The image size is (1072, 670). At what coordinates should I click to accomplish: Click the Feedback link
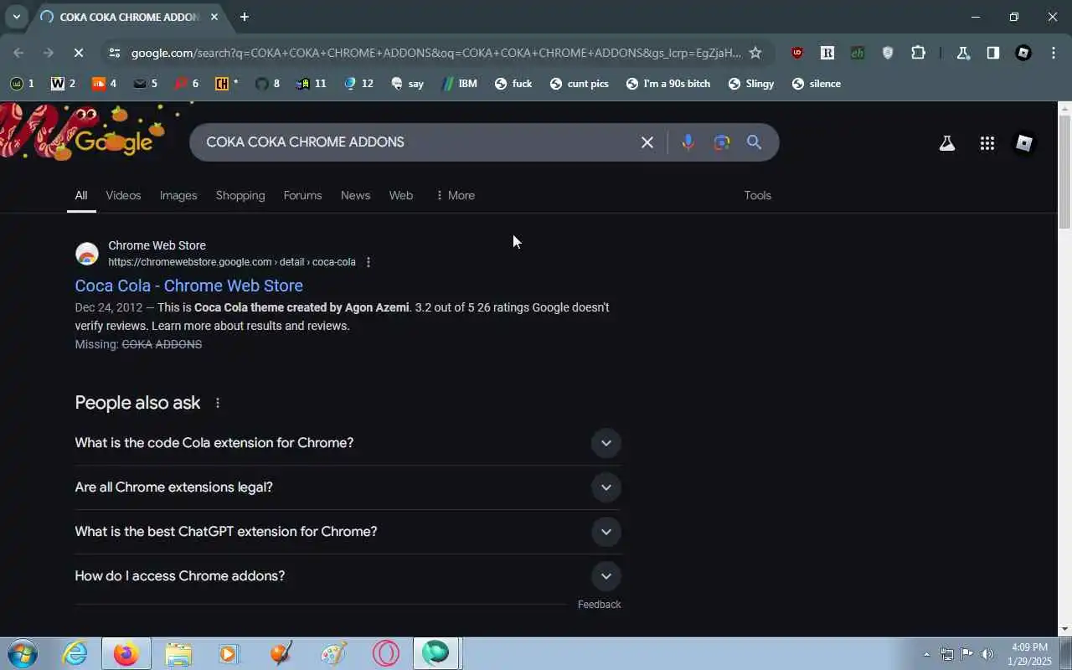(599, 605)
